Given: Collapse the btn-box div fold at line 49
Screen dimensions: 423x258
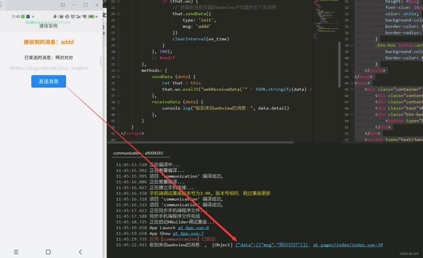Looking at the screenshot, I should [352, 115].
